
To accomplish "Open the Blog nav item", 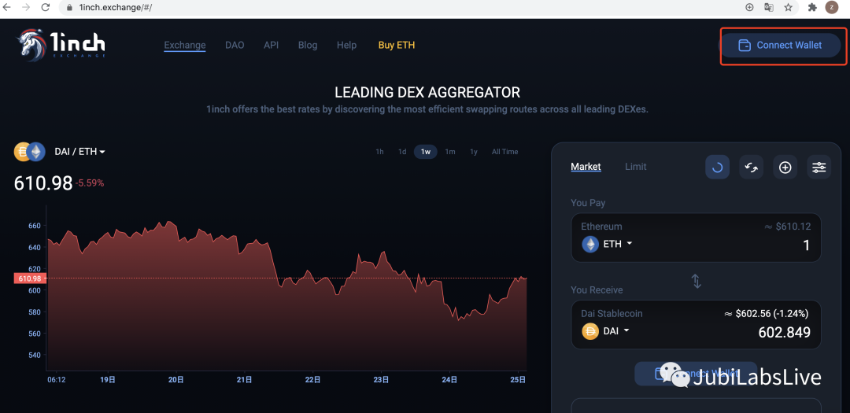I will (308, 45).
